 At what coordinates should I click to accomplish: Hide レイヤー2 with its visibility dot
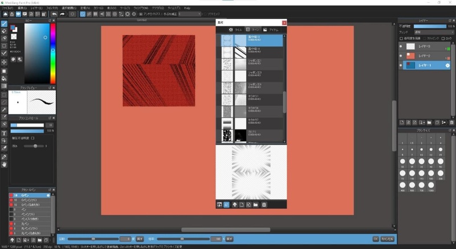(x=401, y=56)
